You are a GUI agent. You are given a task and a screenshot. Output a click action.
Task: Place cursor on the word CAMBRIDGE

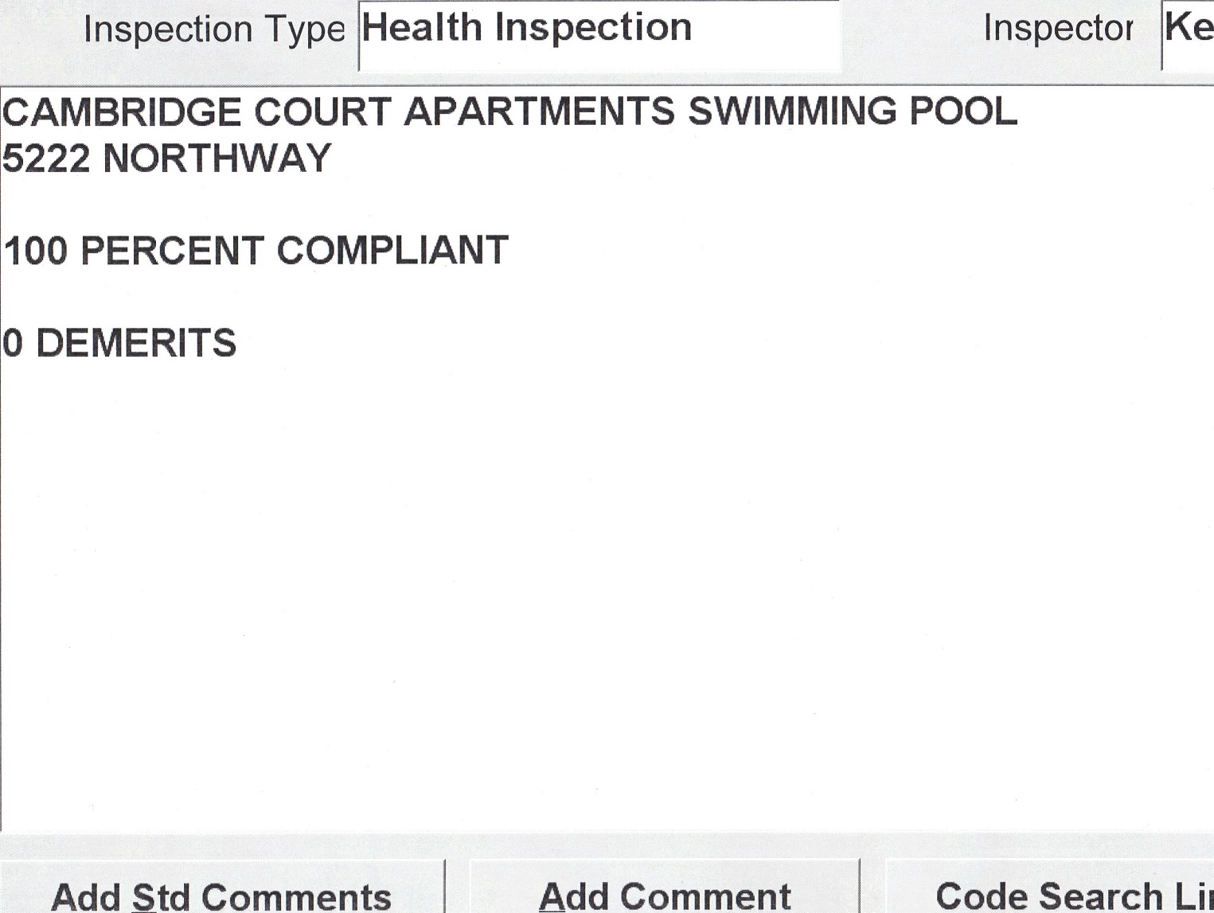click(x=122, y=112)
